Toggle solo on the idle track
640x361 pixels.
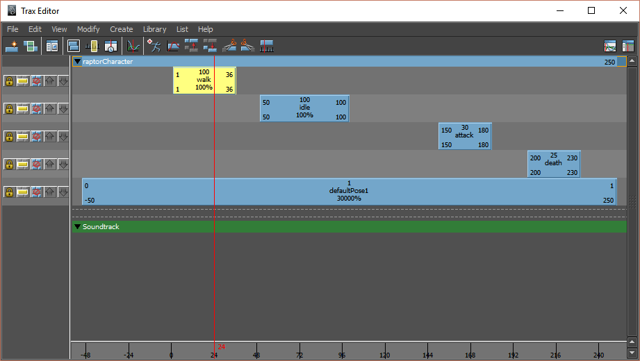(x=23, y=109)
